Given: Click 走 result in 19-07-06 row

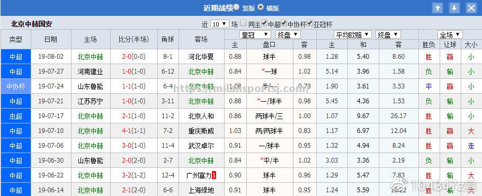Looking at the screenshot, I should [471, 146].
